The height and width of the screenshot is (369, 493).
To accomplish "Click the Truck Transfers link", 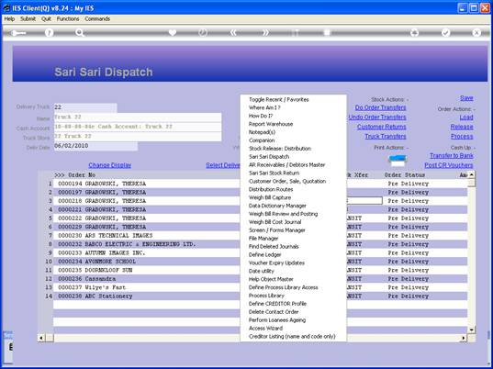I will pyautogui.click(x=386, y=137).
